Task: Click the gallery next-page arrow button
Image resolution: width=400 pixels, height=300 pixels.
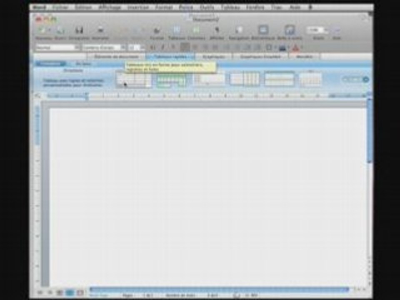Action: tap(365, 80)
